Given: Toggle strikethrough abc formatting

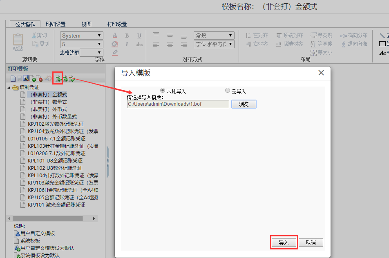Looking at the screenshot, I should point(139,44).
